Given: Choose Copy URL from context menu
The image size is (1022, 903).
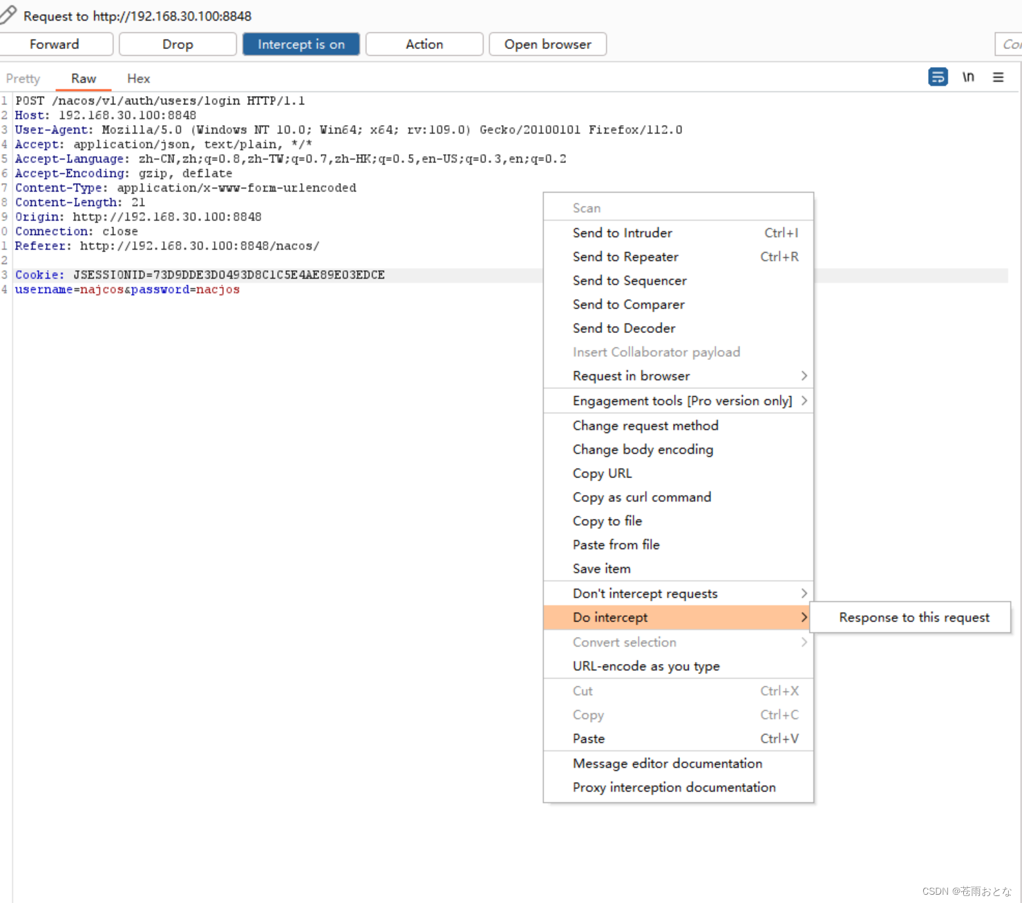Looking at the screenshot, I should 679,473.
